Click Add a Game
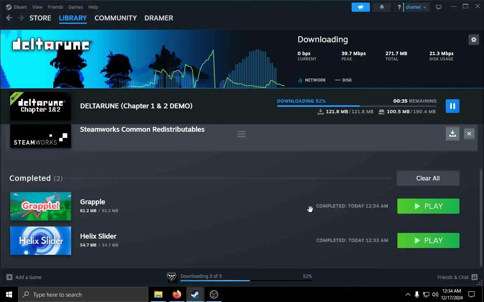This screenshot has width=484, height=302. coord(24,277)
